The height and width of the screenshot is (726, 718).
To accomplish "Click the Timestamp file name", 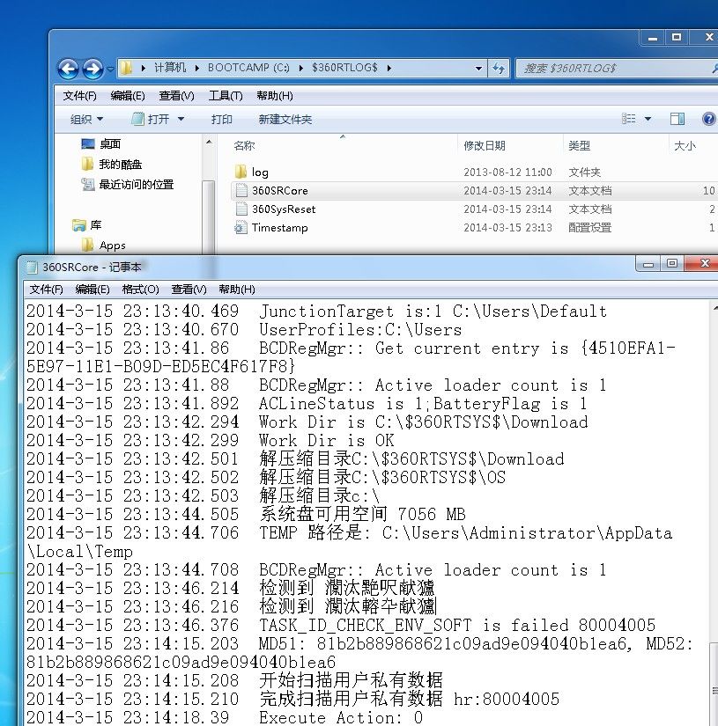I will [279, 228].
